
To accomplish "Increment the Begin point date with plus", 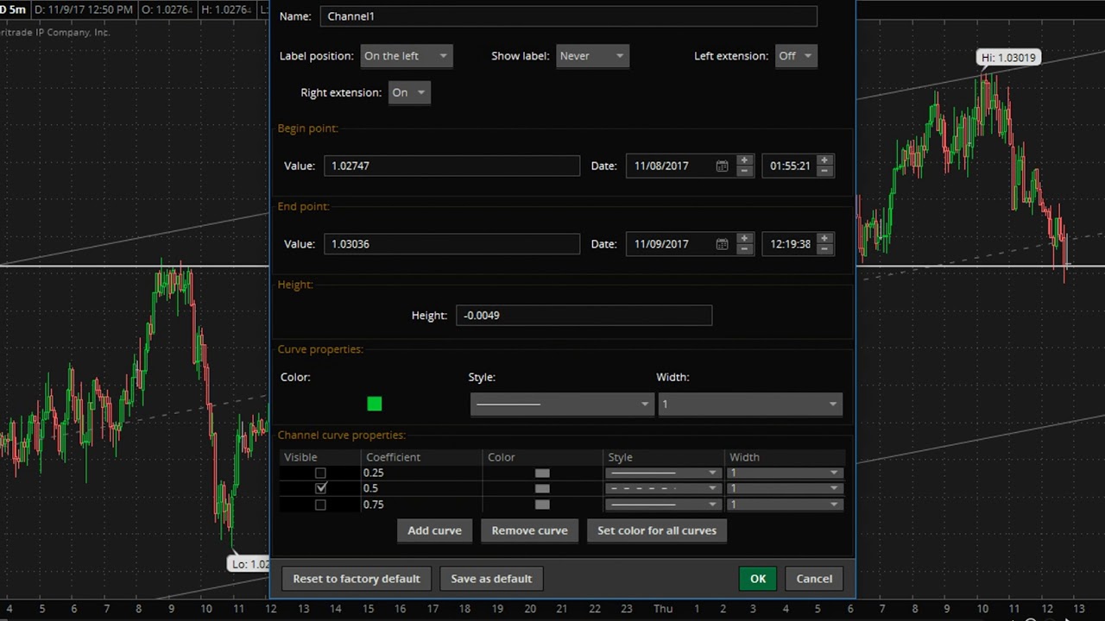I will coord(744,160).
